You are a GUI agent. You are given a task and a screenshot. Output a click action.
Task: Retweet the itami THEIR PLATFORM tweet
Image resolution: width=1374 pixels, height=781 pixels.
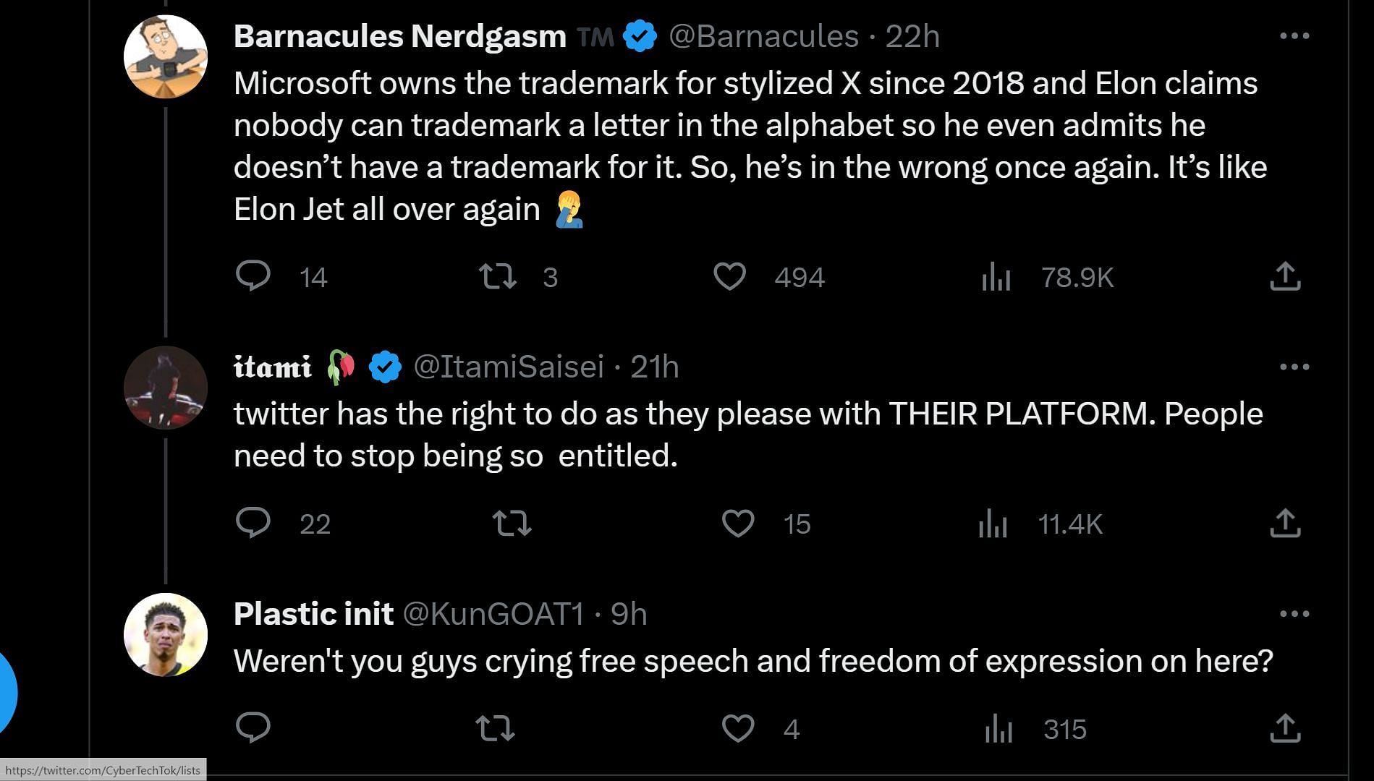coord(512,523)
